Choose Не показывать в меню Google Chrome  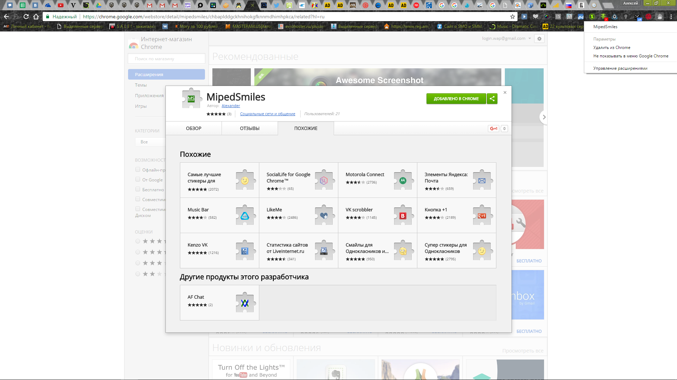[631, 56]
